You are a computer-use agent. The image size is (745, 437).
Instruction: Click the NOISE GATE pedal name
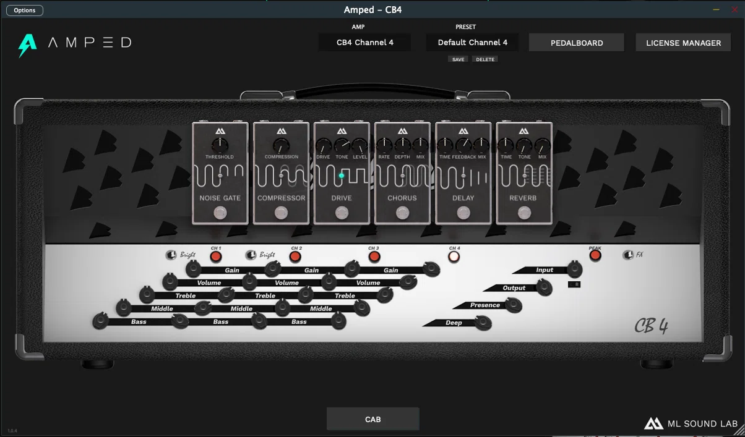pos(220,198)
